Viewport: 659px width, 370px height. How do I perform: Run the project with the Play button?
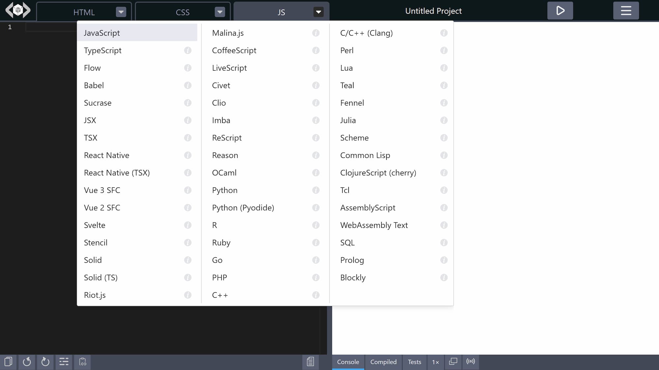click(x=560, y=11)
